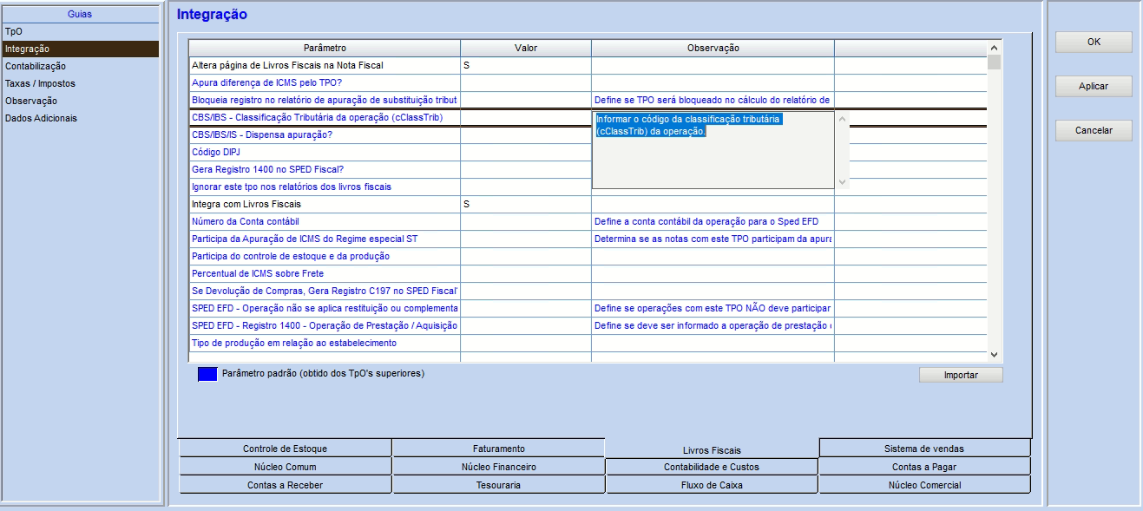Select the Contabilidade e Custos tab
This screenshot has width=1143, height=511.
pos(711,467)
